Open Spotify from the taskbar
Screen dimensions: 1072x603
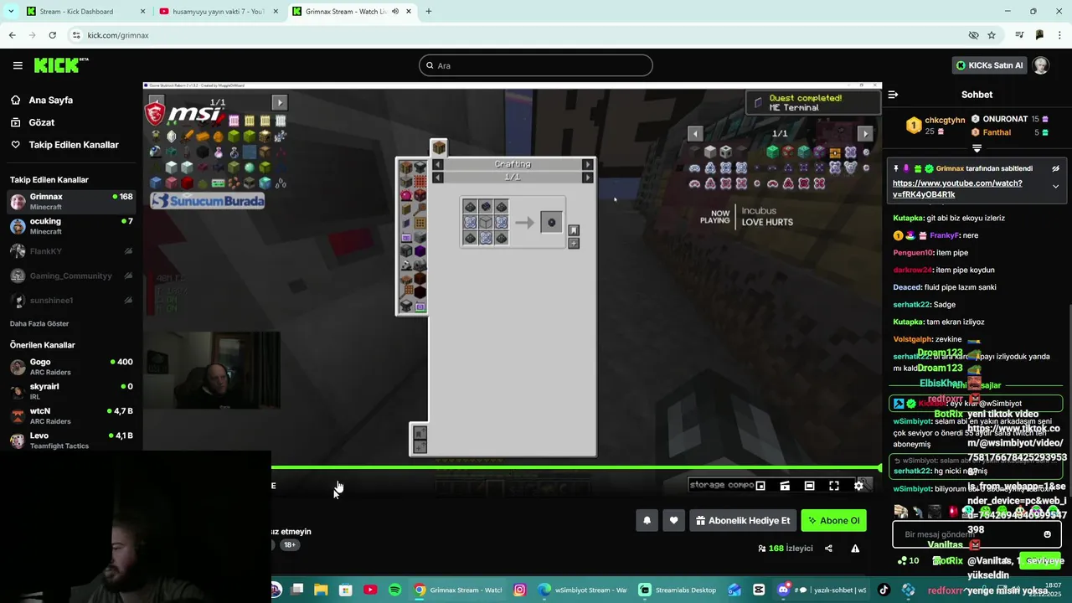pos(395,590)
